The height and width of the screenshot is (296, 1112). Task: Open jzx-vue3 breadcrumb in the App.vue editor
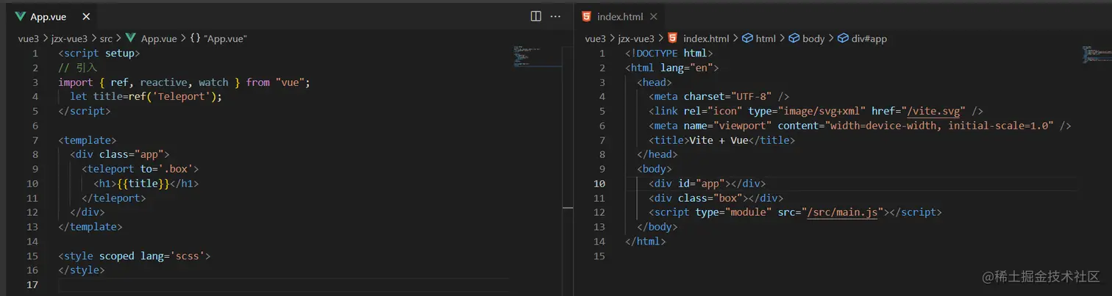tap(71, 38)
